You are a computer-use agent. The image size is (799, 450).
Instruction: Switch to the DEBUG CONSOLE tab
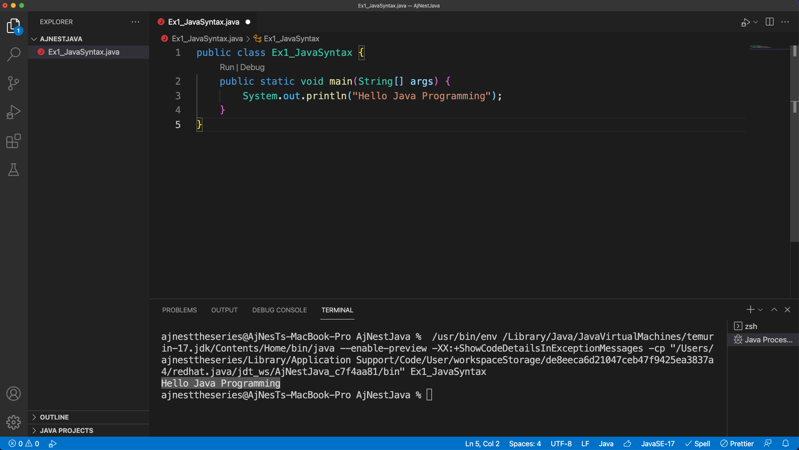pyautogui.click(x=279, y=310)
